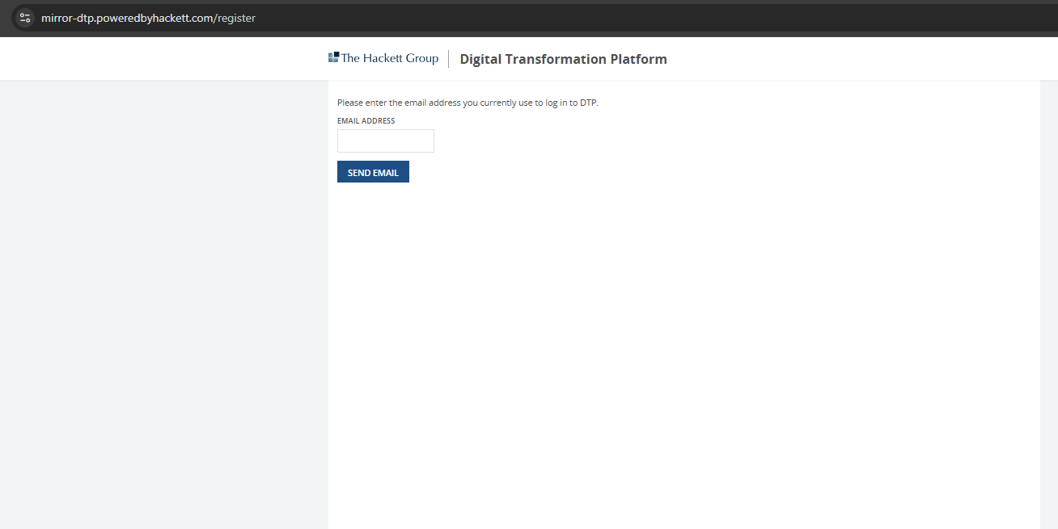Viewport: 1058px width, 529px height.
Task: Click the site information icon in address bar
Action: [x=24, y=18]
